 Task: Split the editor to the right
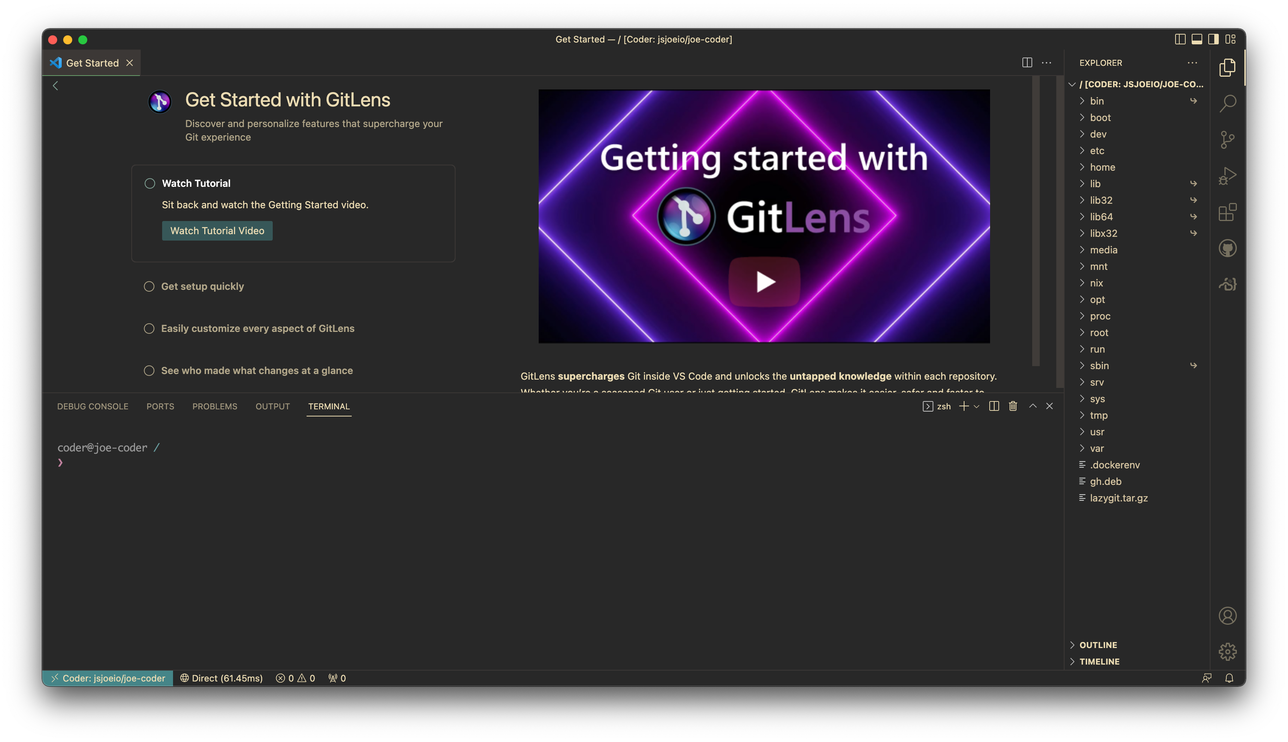pyautogui.click(x=1027, y=63)
